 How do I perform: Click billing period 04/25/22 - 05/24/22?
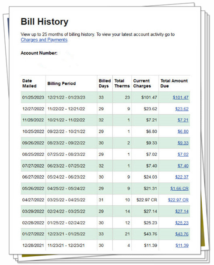point(66,189)
